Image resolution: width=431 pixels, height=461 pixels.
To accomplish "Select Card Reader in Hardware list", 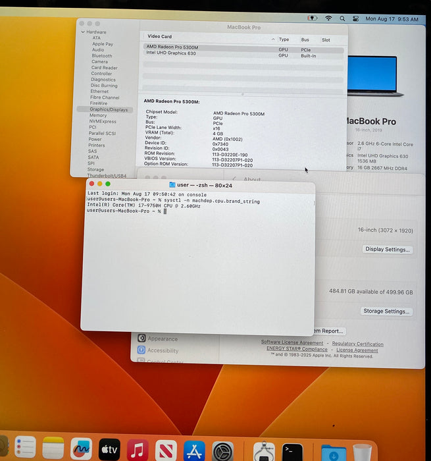I will [105, 68].
